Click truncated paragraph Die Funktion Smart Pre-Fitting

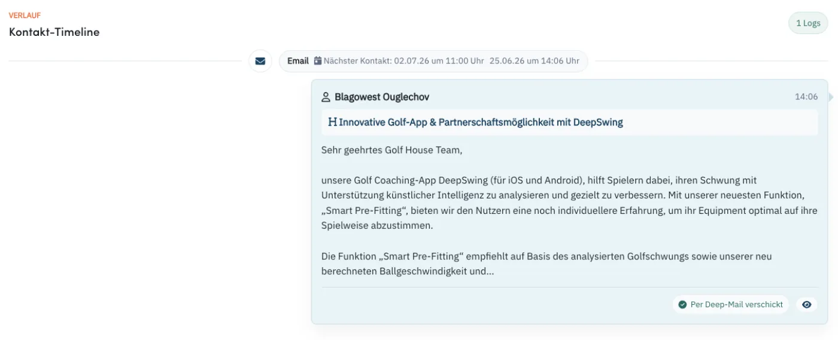[546, 264]
